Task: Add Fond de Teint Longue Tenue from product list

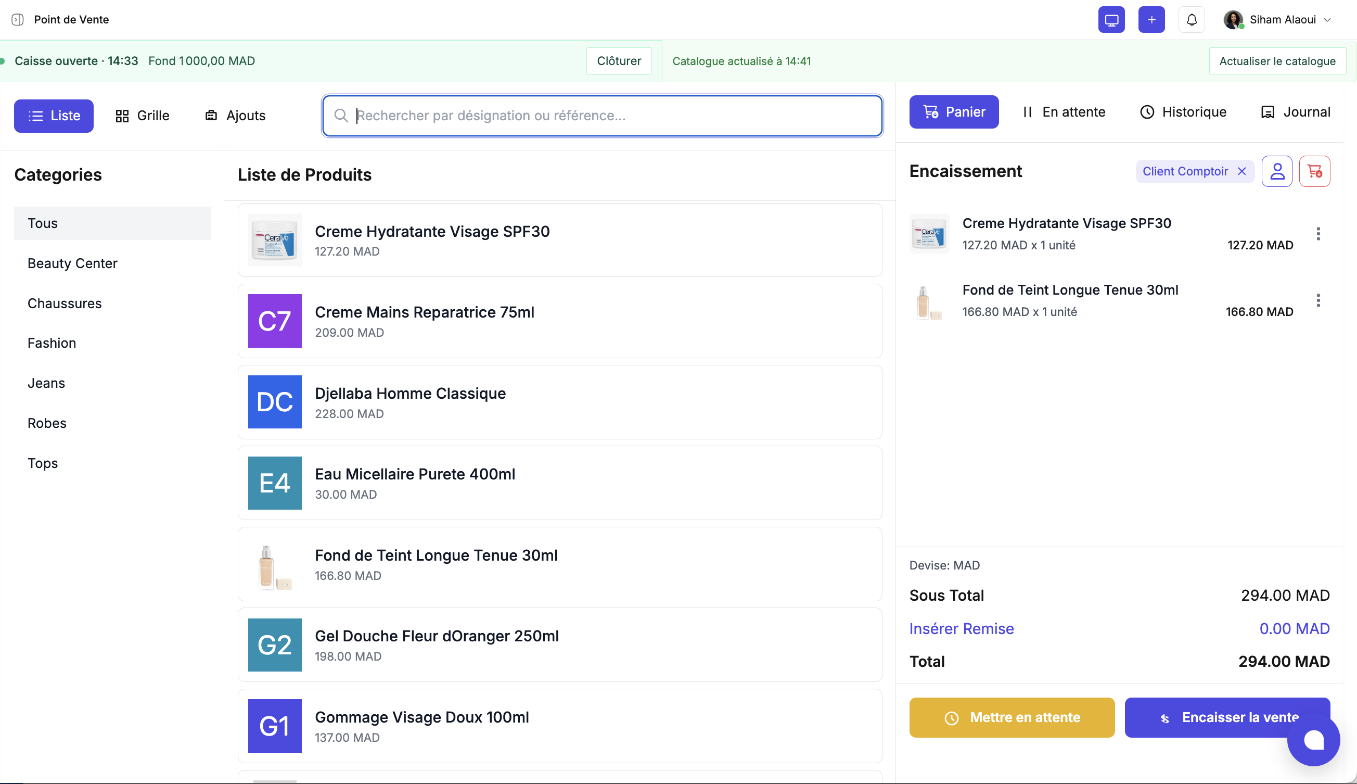Action: click(559, 564)
